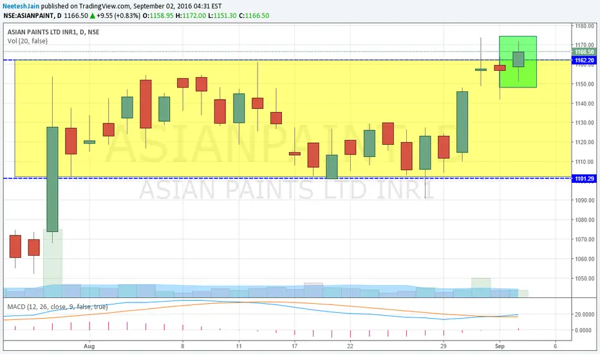Click the 11 date label on time axis
The image size is (600, 354).
(x=239, y=346)
